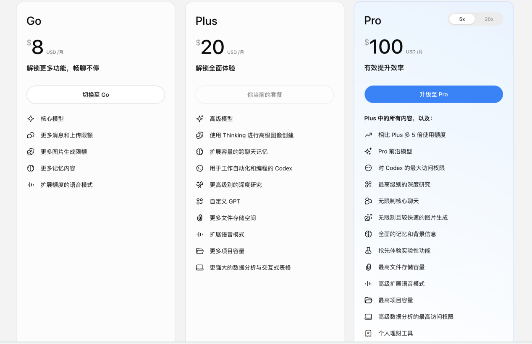The width and height of the screenshot is (532, 344).
Task: Click the image icon beside 使用 Thinking 进行高级图像创建
Action: [200, 135]
